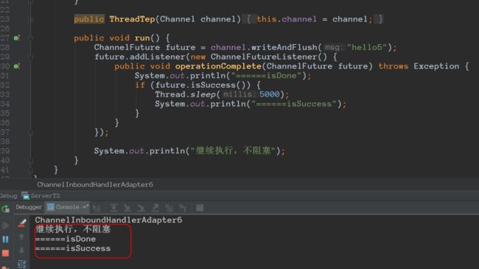Click the fold end marker at line 41
479x269 pixels.
pos(30,170)
